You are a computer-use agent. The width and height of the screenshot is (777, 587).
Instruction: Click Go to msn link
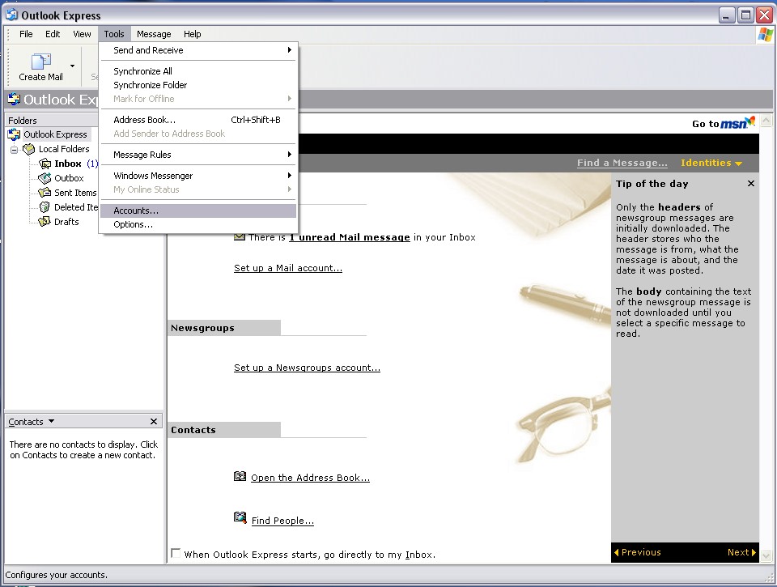click(724, 123)
